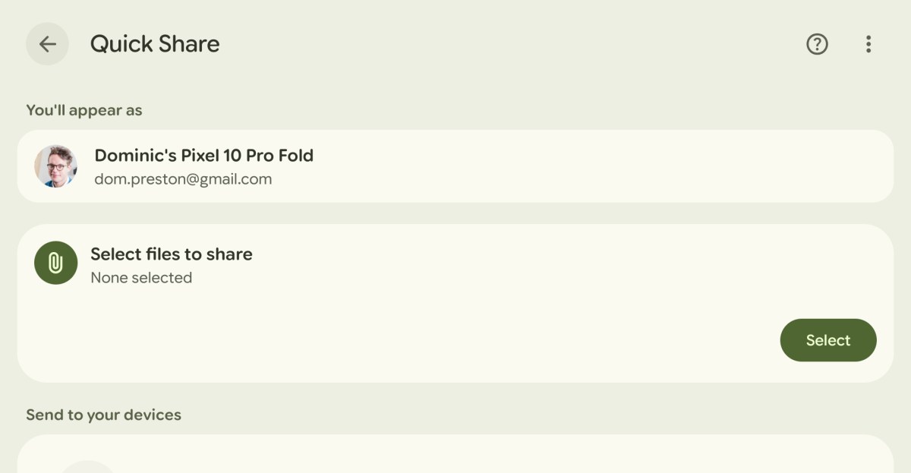The image size is (911, 473).
Task: Click empty space right of 'Send to your devices'
Action: pyautogui.click(x=531, y=415)
